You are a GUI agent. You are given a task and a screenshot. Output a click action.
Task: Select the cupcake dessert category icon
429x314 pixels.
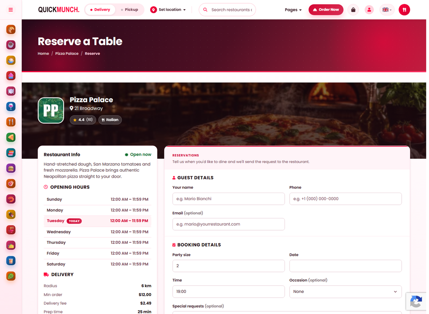point(11,76)
